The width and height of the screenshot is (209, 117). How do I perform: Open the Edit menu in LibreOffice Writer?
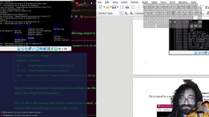point(107,2)
